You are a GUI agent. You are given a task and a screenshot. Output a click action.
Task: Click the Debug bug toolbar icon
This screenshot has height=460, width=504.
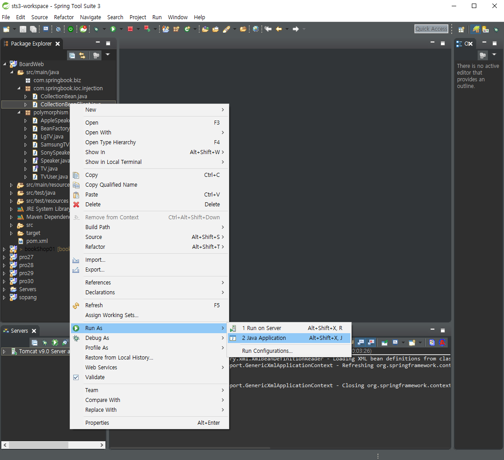click(96, 29)
